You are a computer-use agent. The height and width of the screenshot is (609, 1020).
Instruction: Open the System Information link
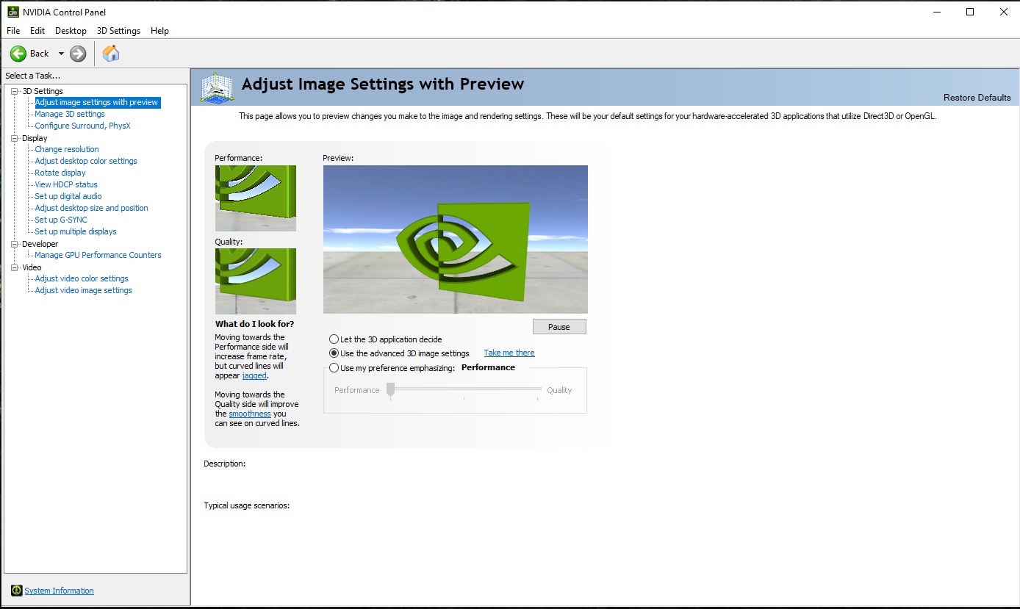tap(60, 591)
